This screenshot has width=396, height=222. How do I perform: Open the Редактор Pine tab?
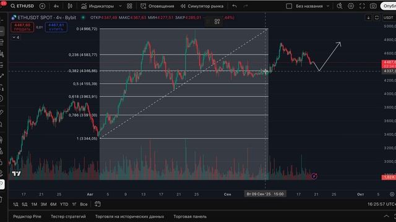(x=27, y=216)
